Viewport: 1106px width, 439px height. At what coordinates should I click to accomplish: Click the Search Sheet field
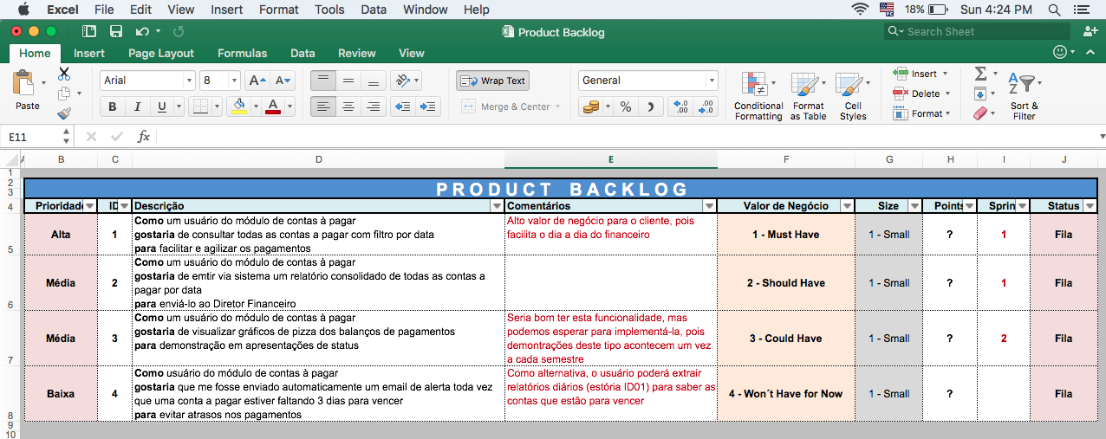(979, 32)
